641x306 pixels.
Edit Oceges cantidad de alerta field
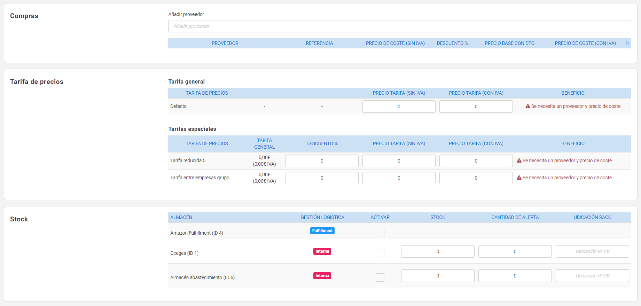click(515, 251)
